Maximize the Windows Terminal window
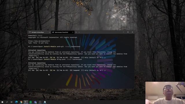This screenshot has height=104, width=185. [128, 32]
